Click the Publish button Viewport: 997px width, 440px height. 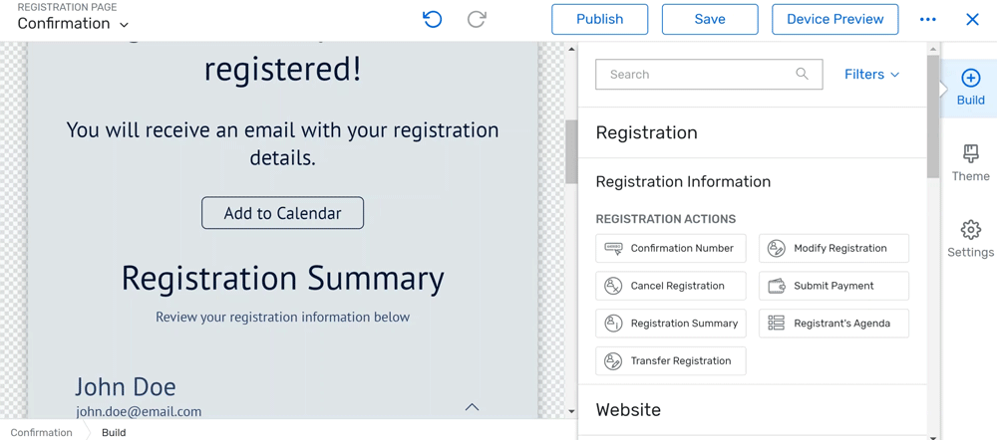[x=599, y=19]
